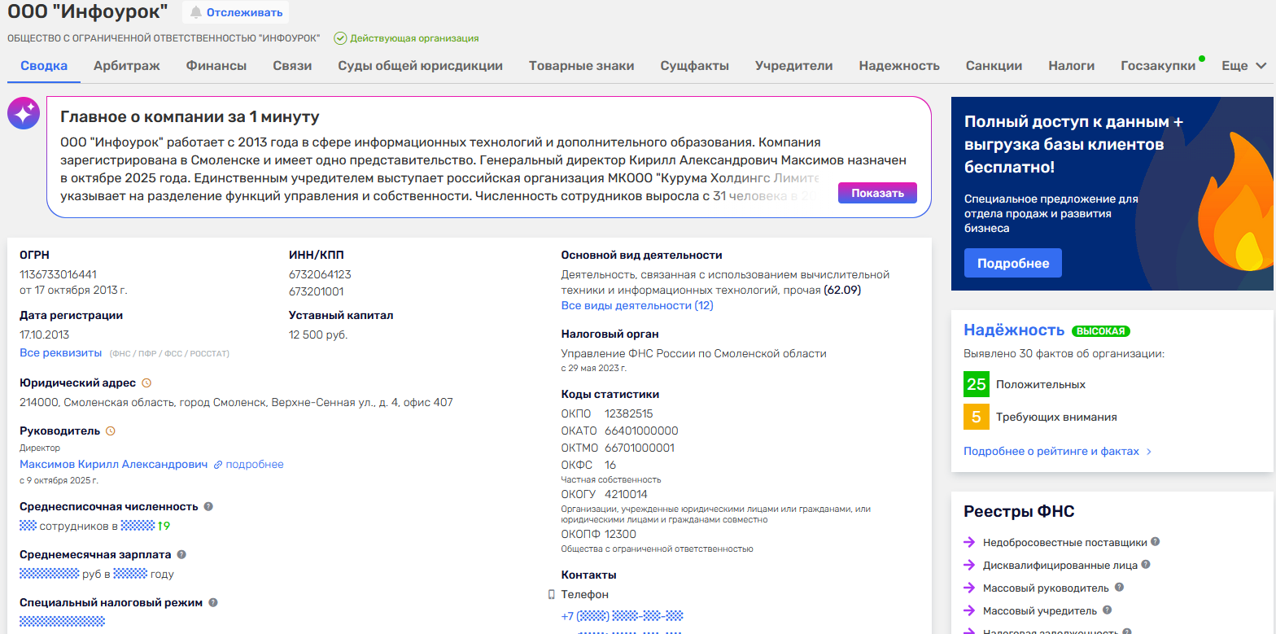
Task: Click the ОКТМО code 66701000001
Action: 640,448
